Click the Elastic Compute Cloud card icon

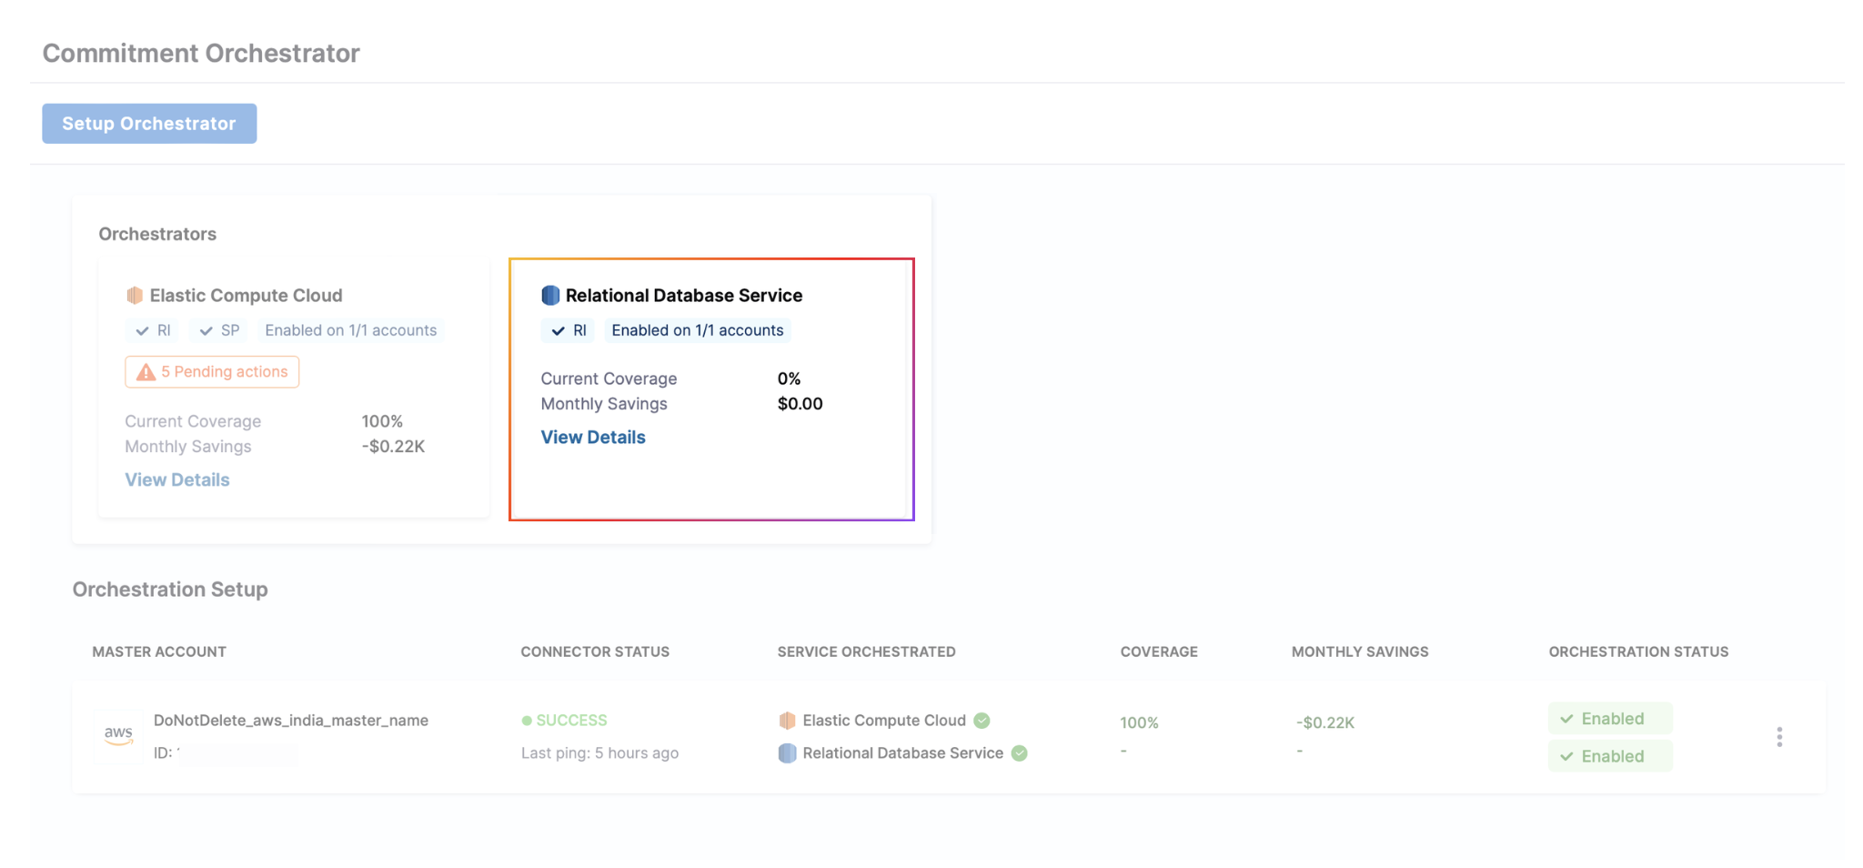click(x=135, y=296)
